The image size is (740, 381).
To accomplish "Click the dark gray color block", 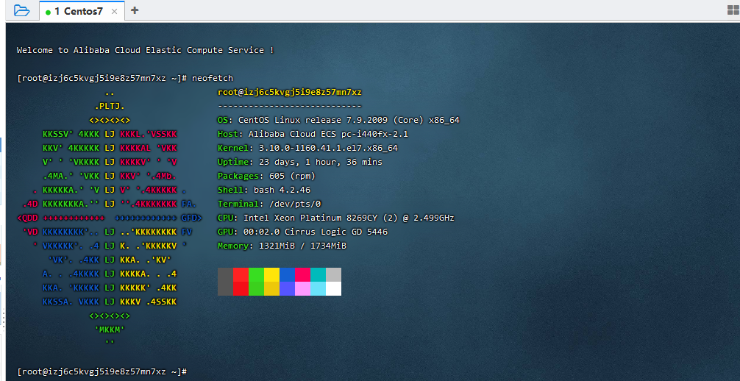I will (225, 282).
